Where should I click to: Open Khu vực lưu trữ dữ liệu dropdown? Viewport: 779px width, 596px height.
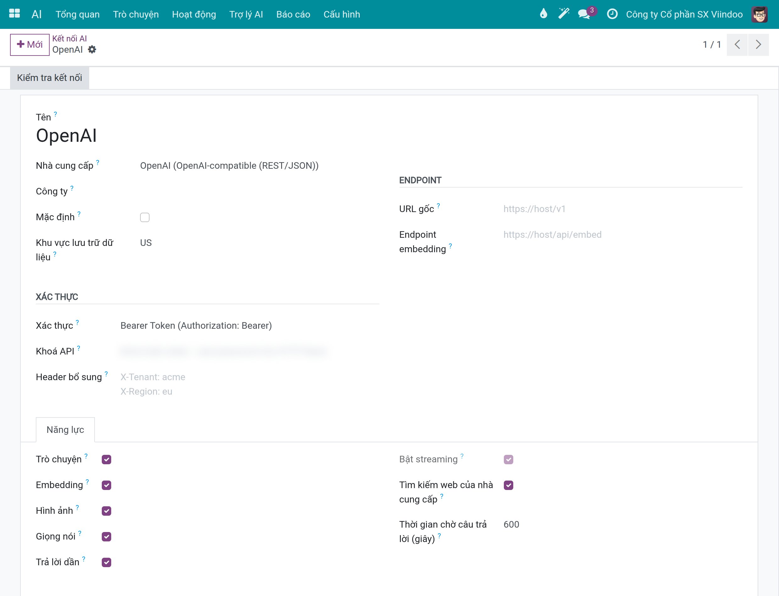(x=259, y=243)
